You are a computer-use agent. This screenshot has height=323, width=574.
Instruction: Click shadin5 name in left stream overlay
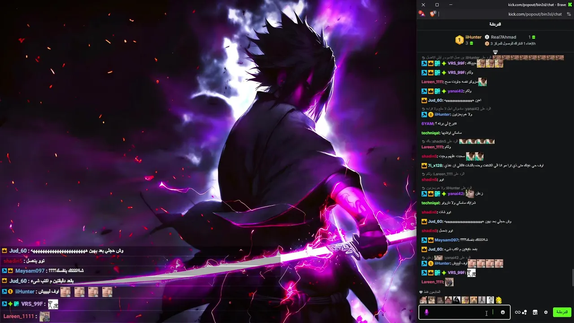[13, 261]
